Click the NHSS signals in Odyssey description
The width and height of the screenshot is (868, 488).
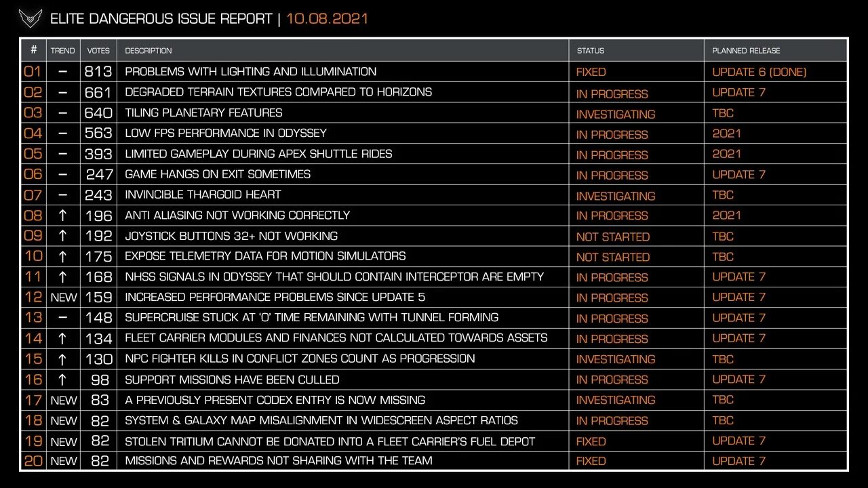(334, 277)
